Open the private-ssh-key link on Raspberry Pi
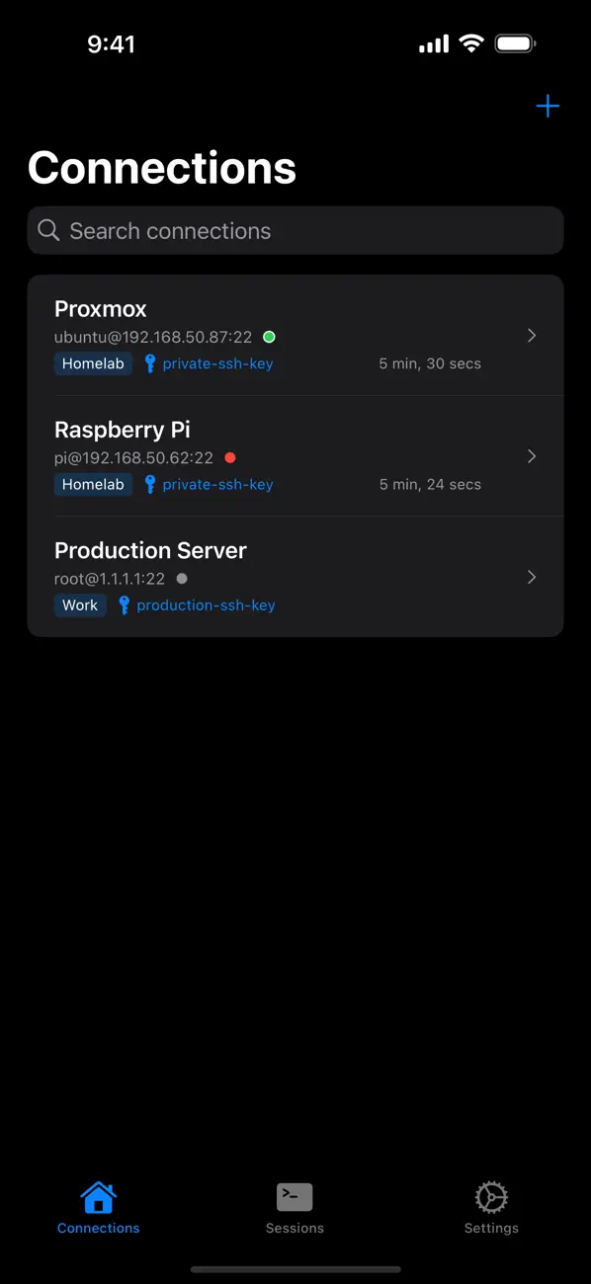591x1284 pixels. 219,484
